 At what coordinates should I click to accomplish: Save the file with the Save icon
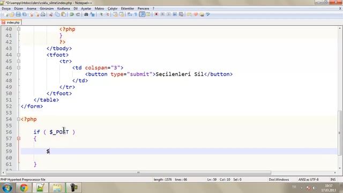point(18,14)
